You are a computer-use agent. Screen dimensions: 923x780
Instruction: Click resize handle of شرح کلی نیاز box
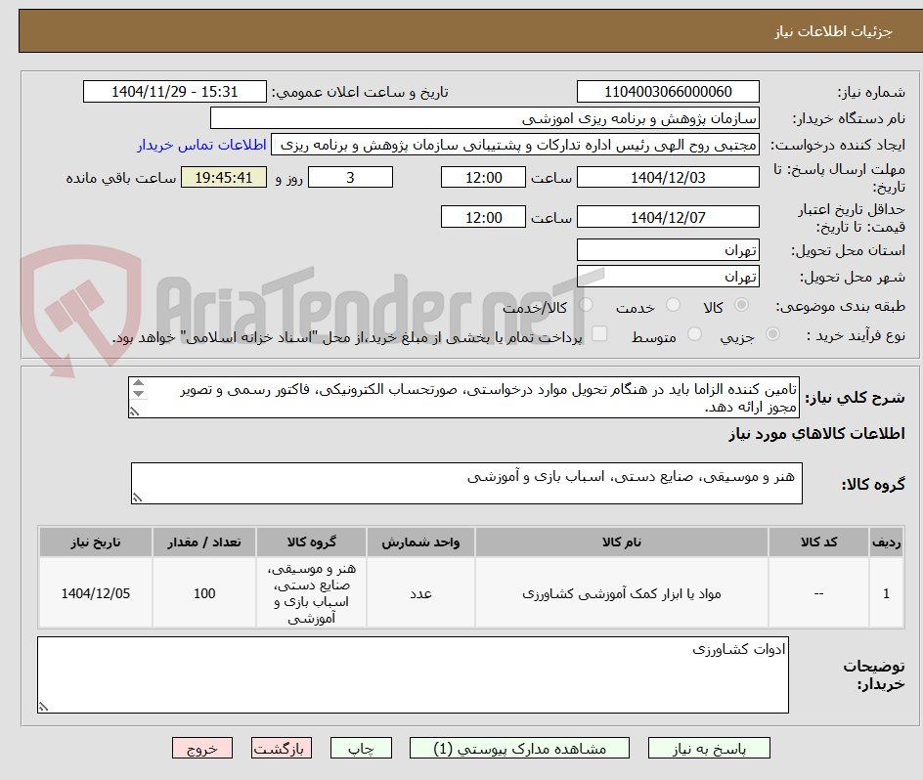(x=135, y=412)
